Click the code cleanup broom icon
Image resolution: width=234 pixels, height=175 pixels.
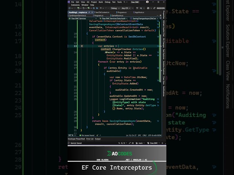pos(97,135)
